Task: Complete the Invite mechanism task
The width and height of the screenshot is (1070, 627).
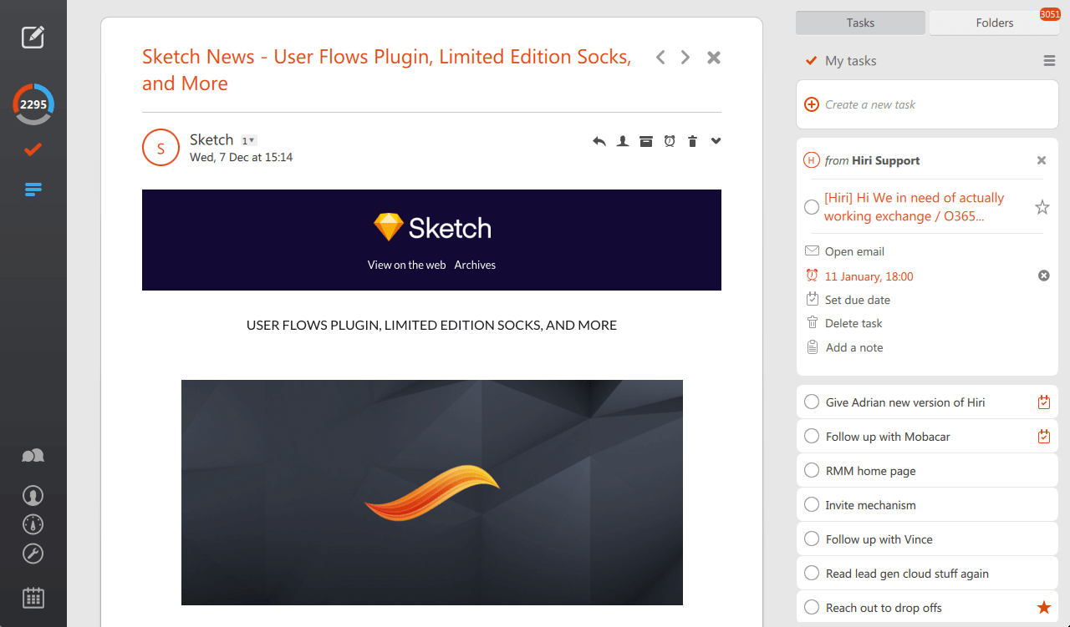Action: [x=812, y=505]
